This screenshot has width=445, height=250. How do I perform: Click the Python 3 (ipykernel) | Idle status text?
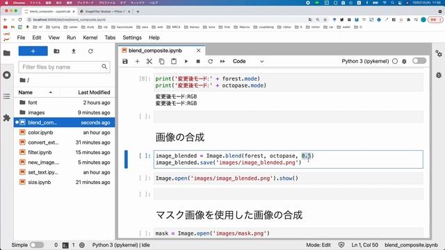pyautogui.click(x=121, y=245)
